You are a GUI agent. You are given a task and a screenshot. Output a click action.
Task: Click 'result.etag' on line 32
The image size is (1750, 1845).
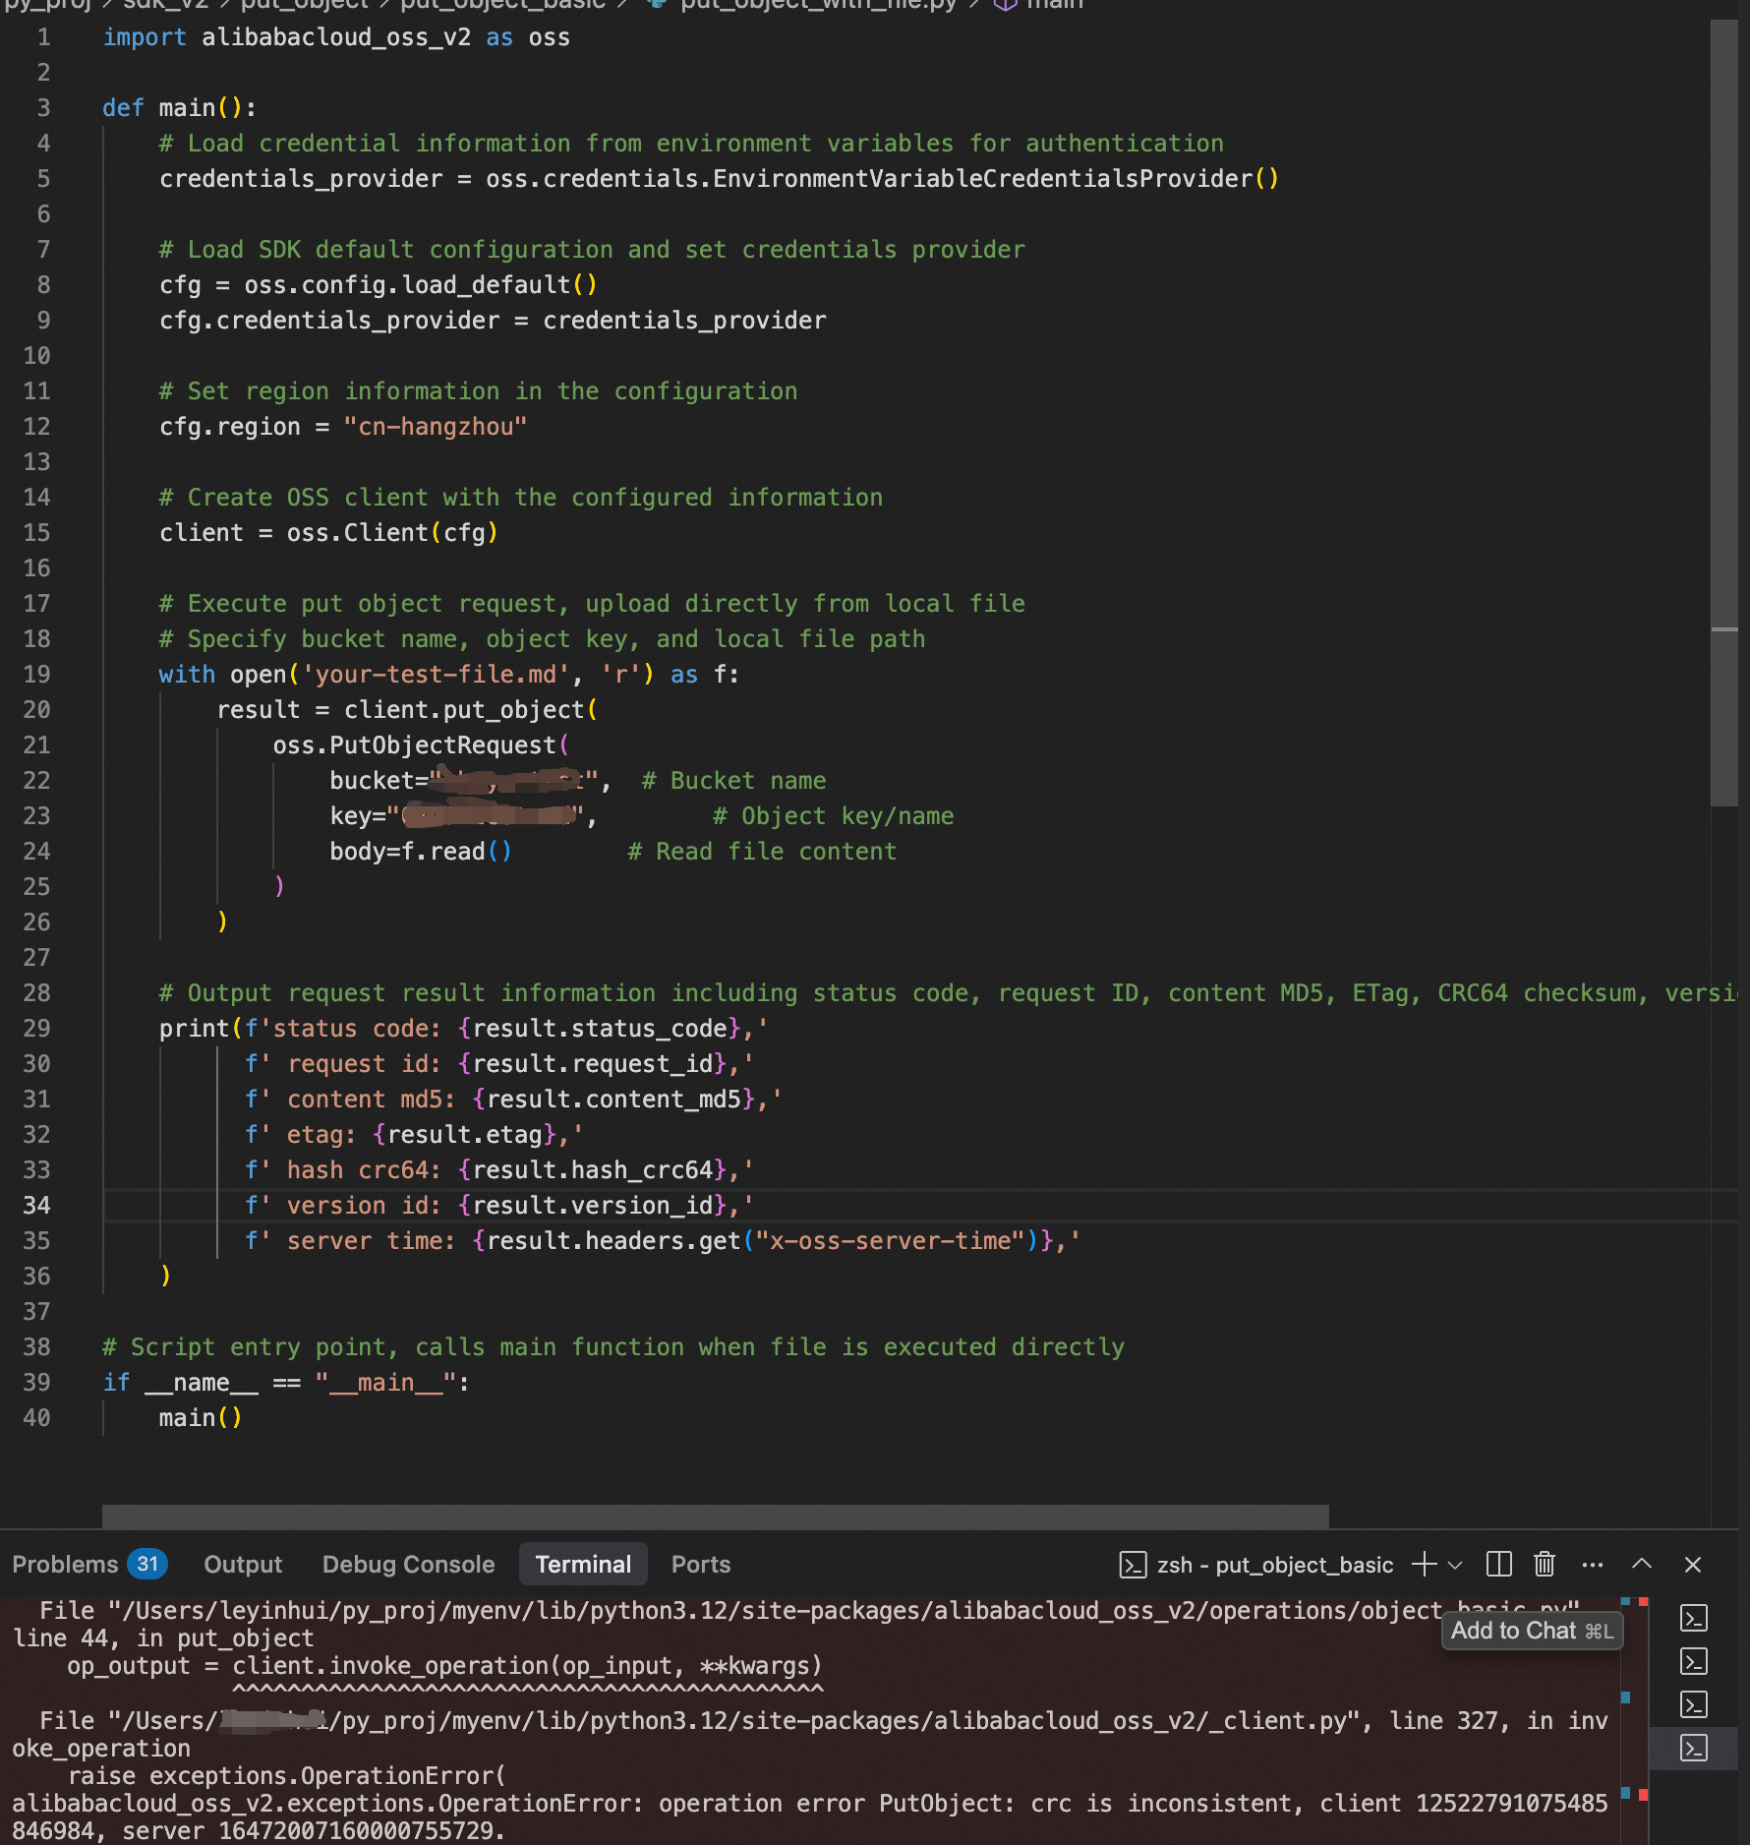coord(464,1135)
